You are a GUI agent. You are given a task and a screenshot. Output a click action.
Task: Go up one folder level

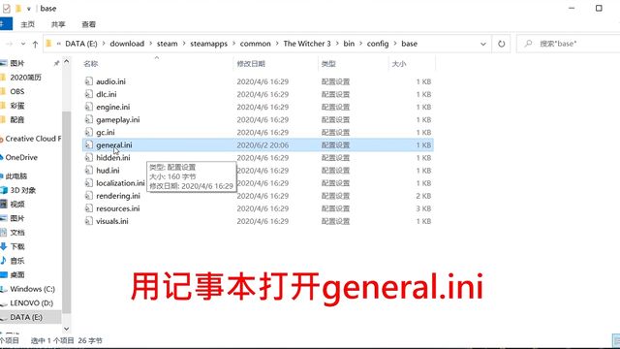[x=35, y=44]
